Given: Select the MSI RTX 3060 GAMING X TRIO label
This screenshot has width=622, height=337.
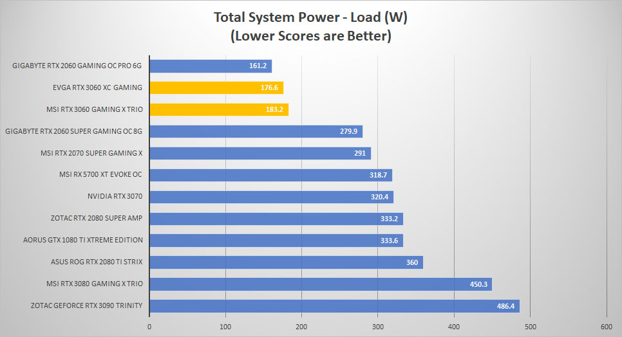Looking at the screenshot, I should (95, 109).
